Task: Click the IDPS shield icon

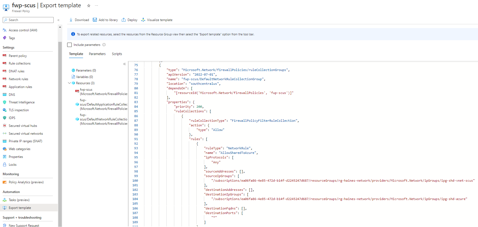Action: click(5, 118)
